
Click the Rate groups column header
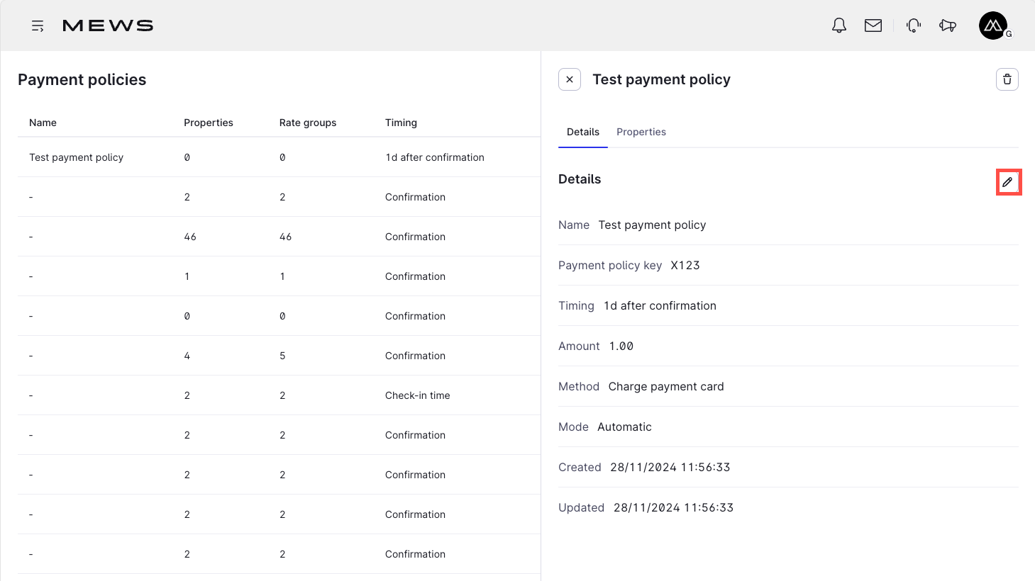pyautogui.click(x=308, y=123)
